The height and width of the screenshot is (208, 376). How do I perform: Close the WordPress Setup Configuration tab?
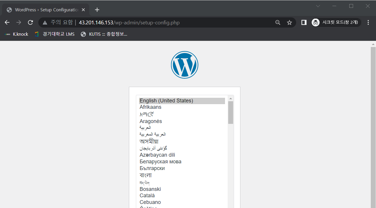click(83, 10)
